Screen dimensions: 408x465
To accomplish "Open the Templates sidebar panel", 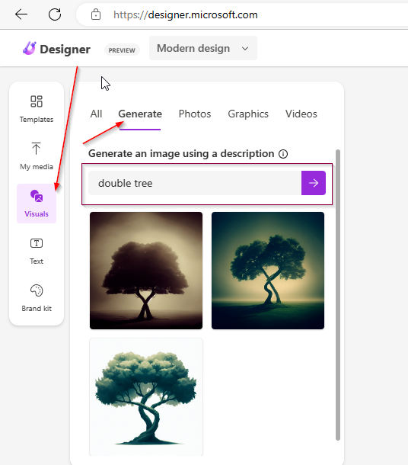I will pyautogui.click(x=37, y=109).
